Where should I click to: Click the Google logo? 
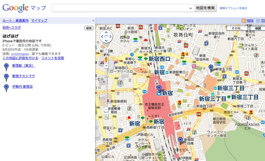(x=15, y=8)
